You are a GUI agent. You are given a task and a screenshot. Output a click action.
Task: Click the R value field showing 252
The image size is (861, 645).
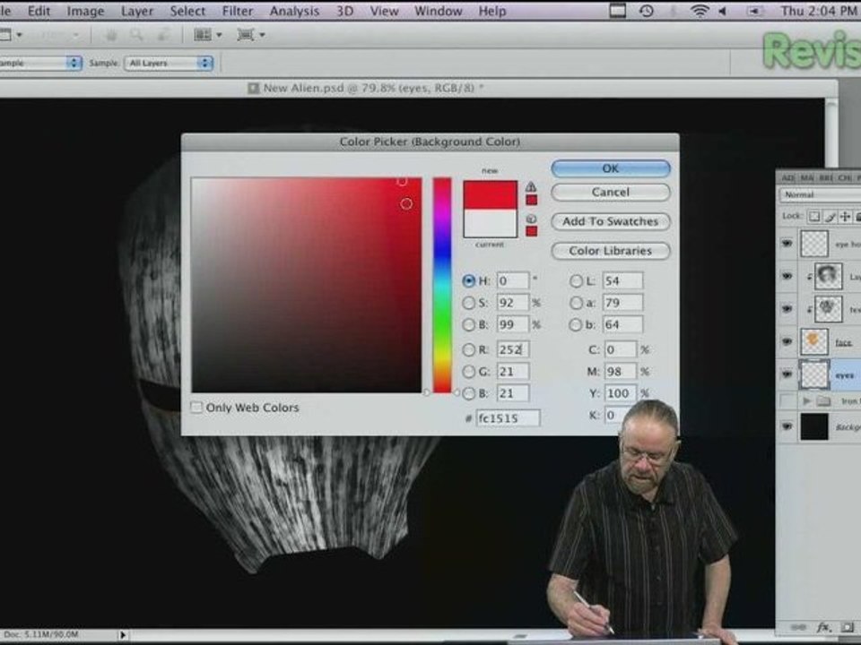point(513,349)
